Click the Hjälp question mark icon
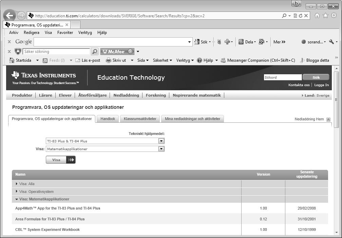Image resolution: width=342 pixels, height=238 pixels. [199, 60]
